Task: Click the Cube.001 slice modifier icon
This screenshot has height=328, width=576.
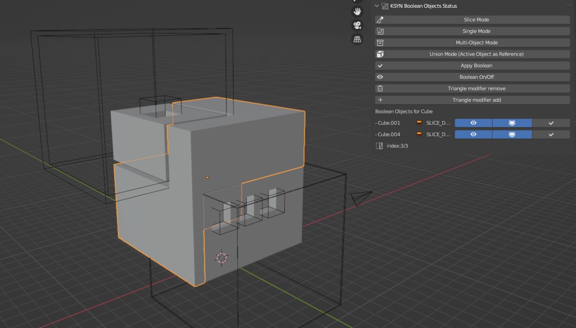Action: tap(419, 123)
